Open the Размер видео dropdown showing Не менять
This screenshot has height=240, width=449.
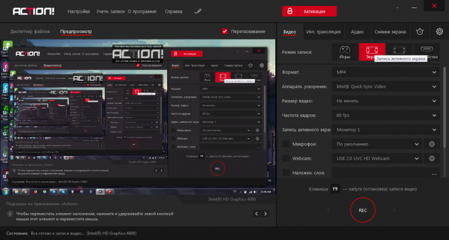click(x=386, y=101)
